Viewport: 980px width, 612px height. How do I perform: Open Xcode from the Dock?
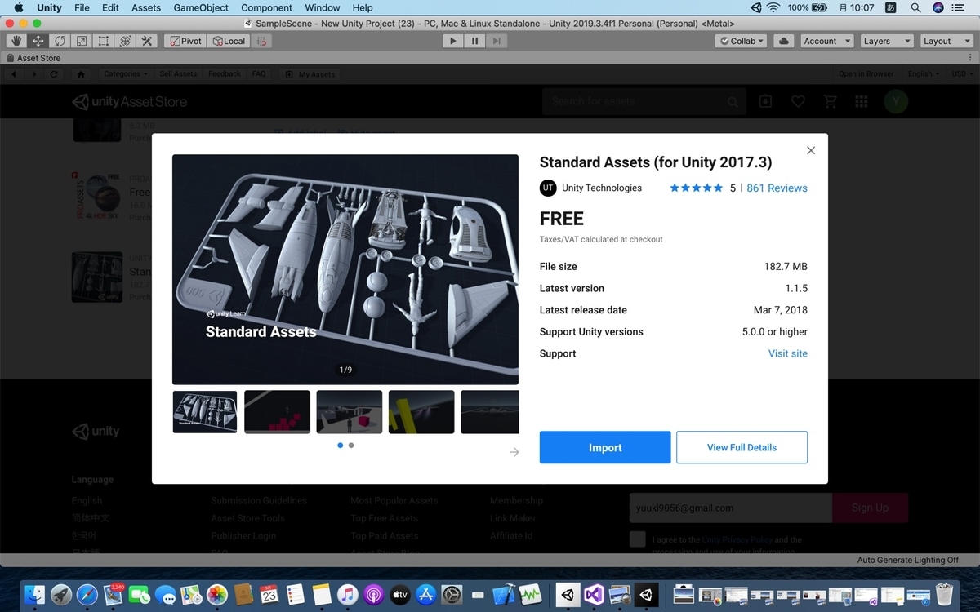tap(505, 594)
